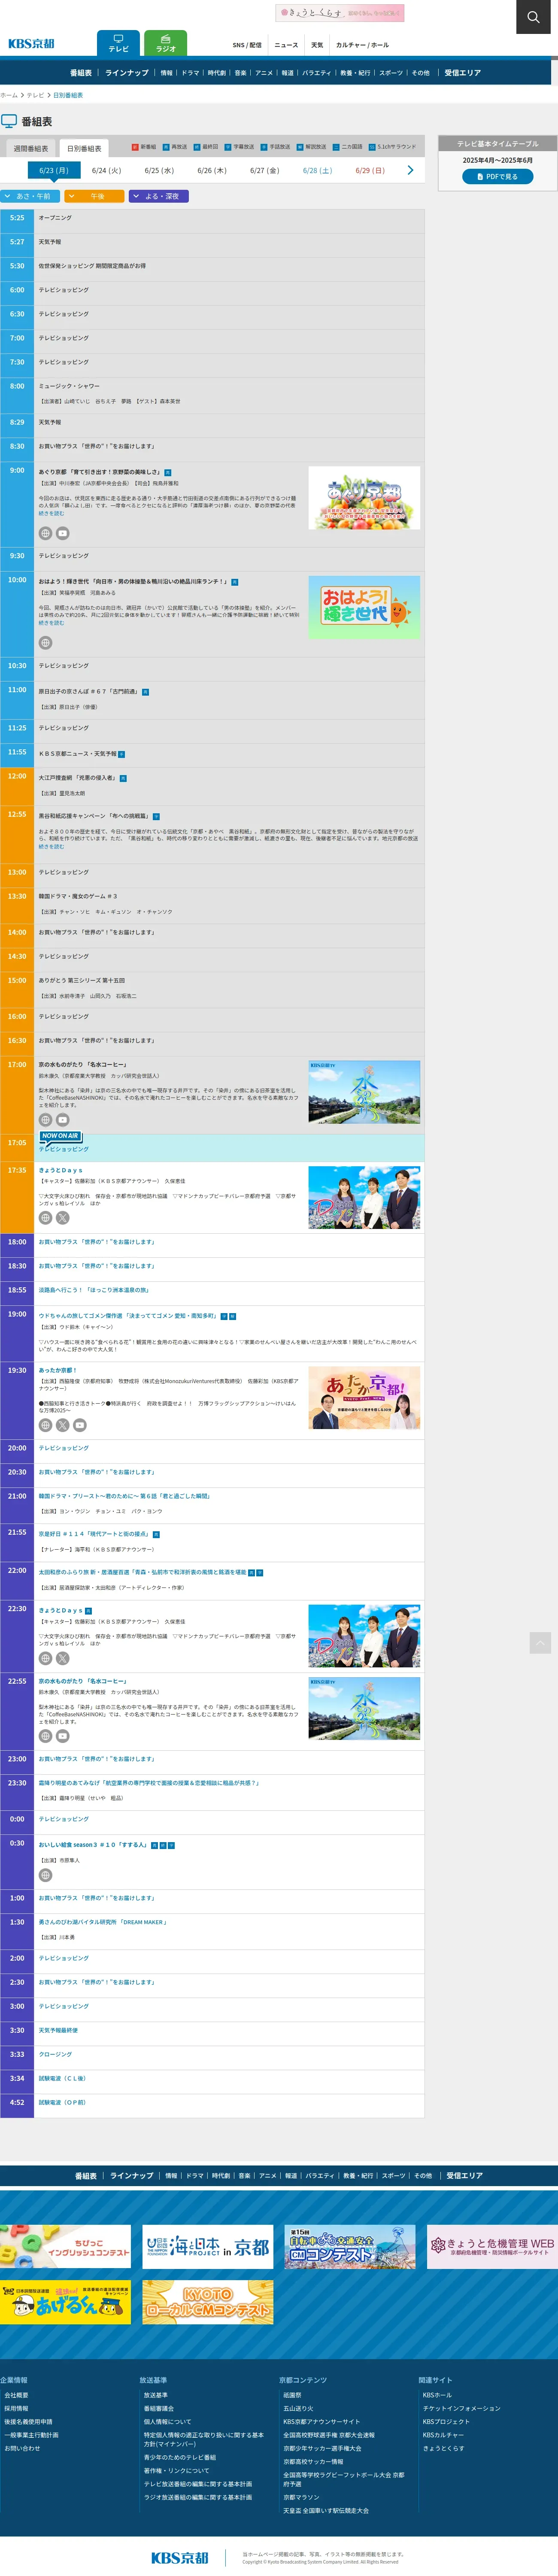The height and width of the screenshot is (2576, 558).
Task: Open the search magnifier icon
Action: click(x=533, y=17)
